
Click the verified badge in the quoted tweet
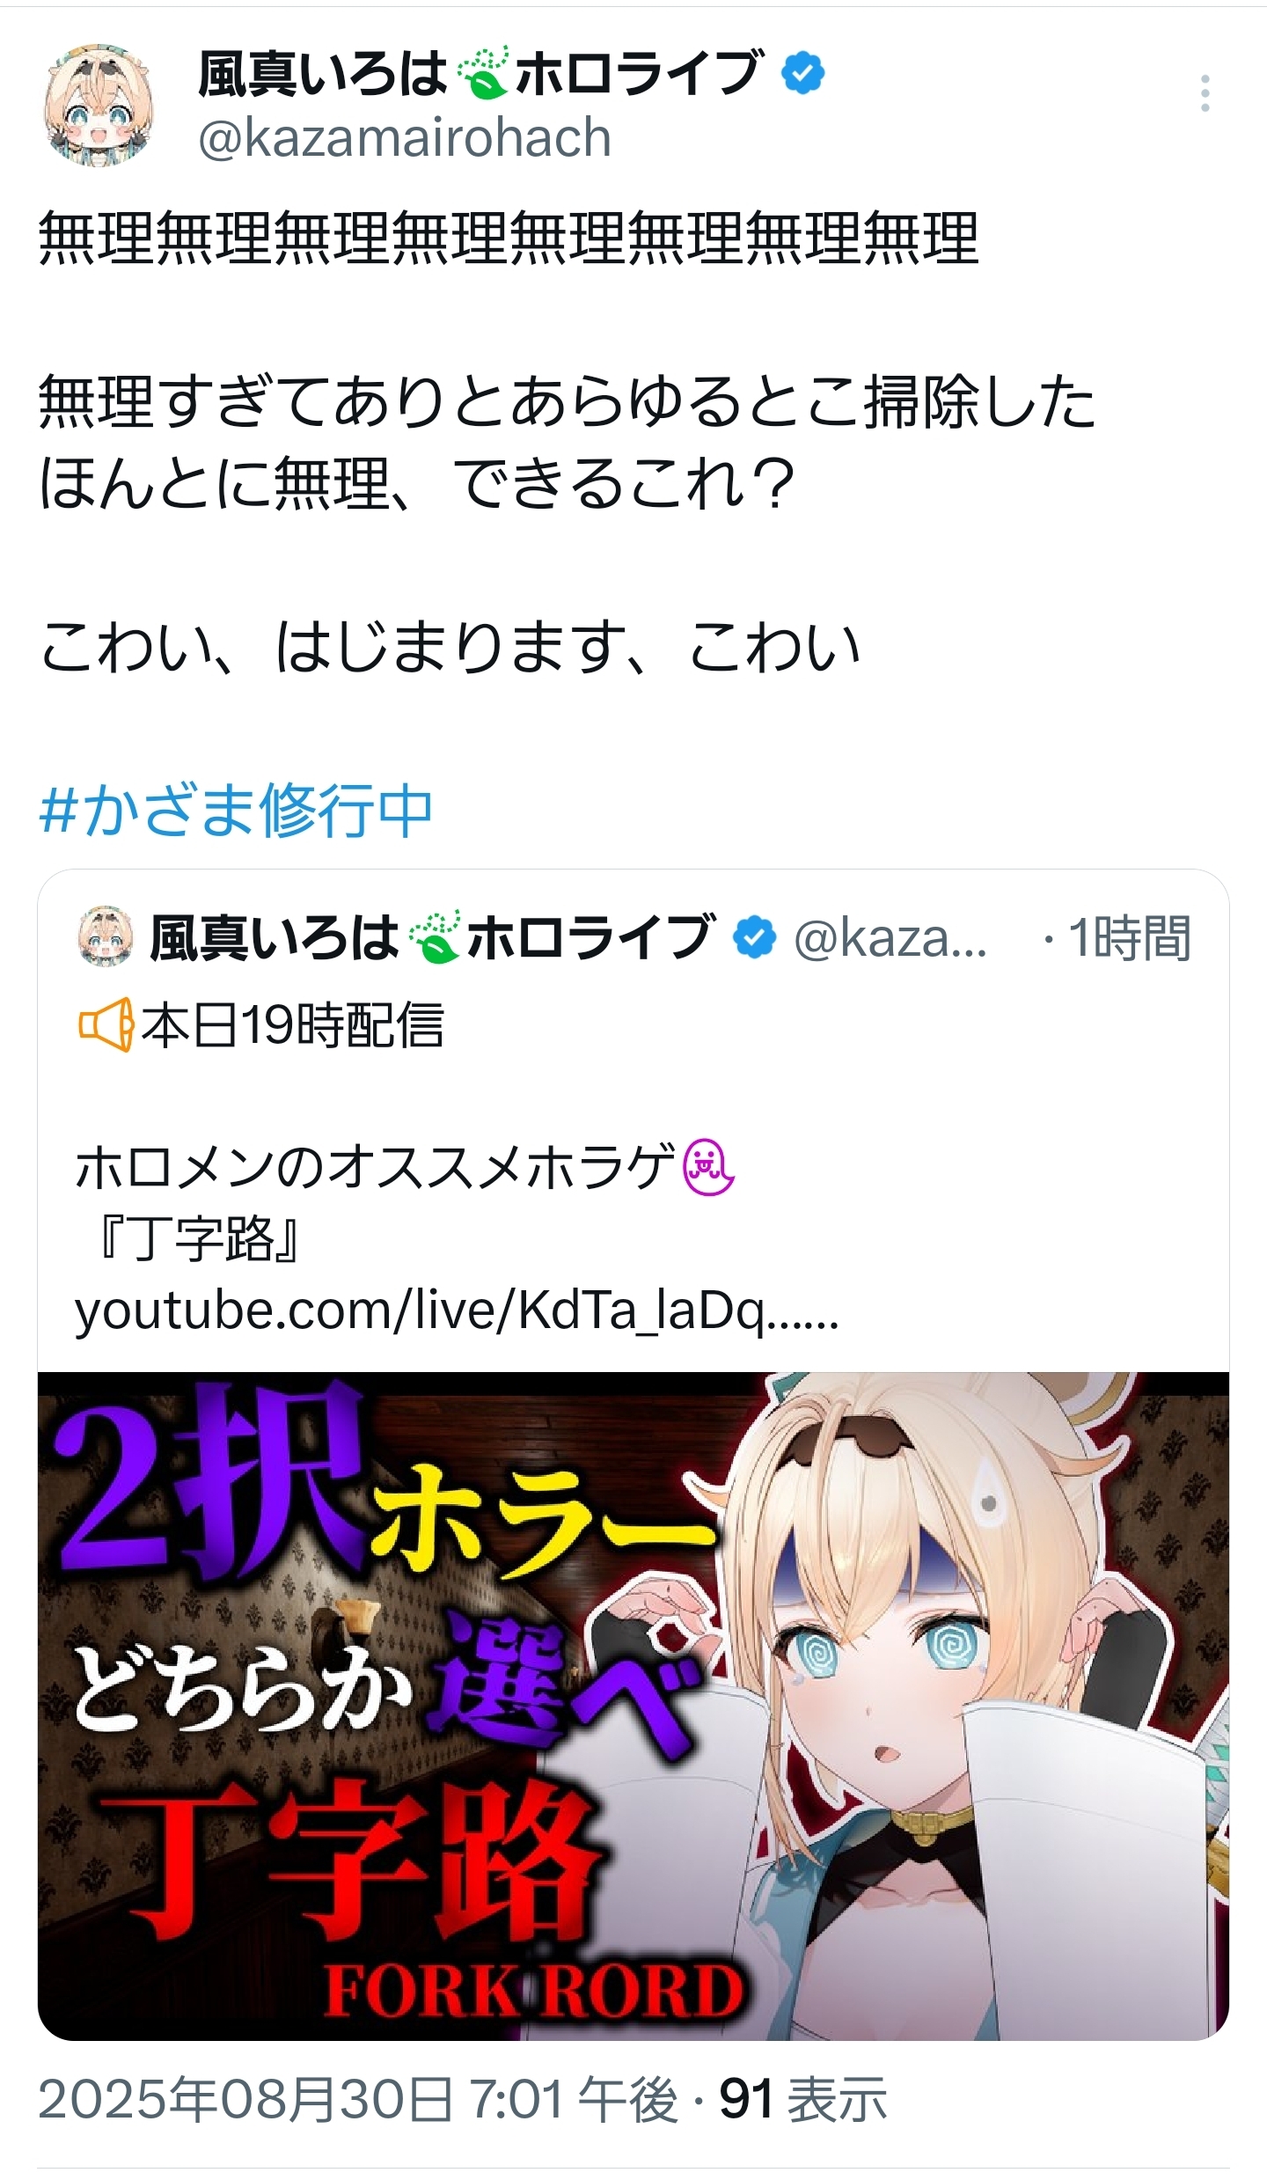click(755, 937)
